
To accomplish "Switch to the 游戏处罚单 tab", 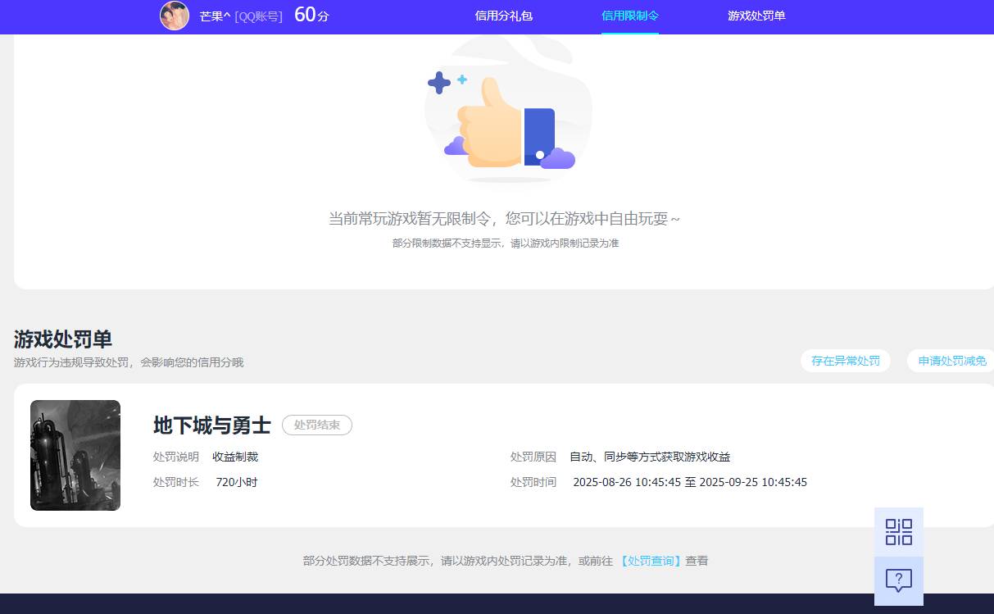I will (756, 16).
